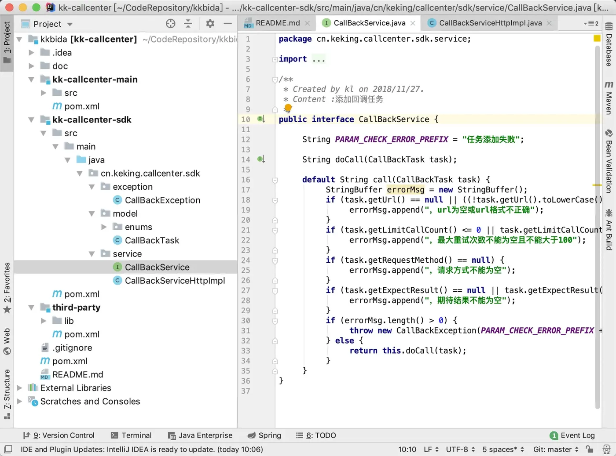This screenshot has width=616, height=456.
Task: Collapse the service package
Action: 92,254
